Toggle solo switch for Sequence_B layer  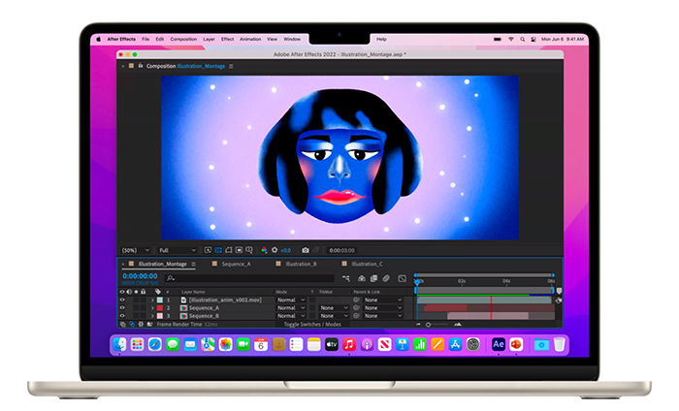[x=136, y=316]
